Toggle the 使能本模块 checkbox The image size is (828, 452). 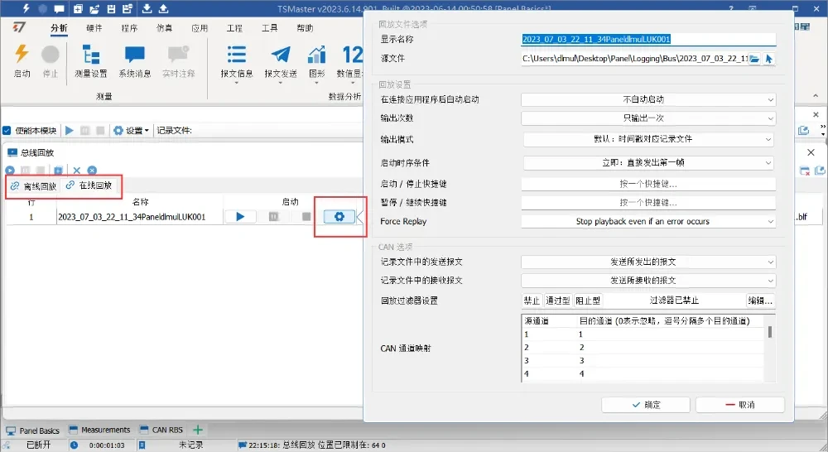point(7,131)
